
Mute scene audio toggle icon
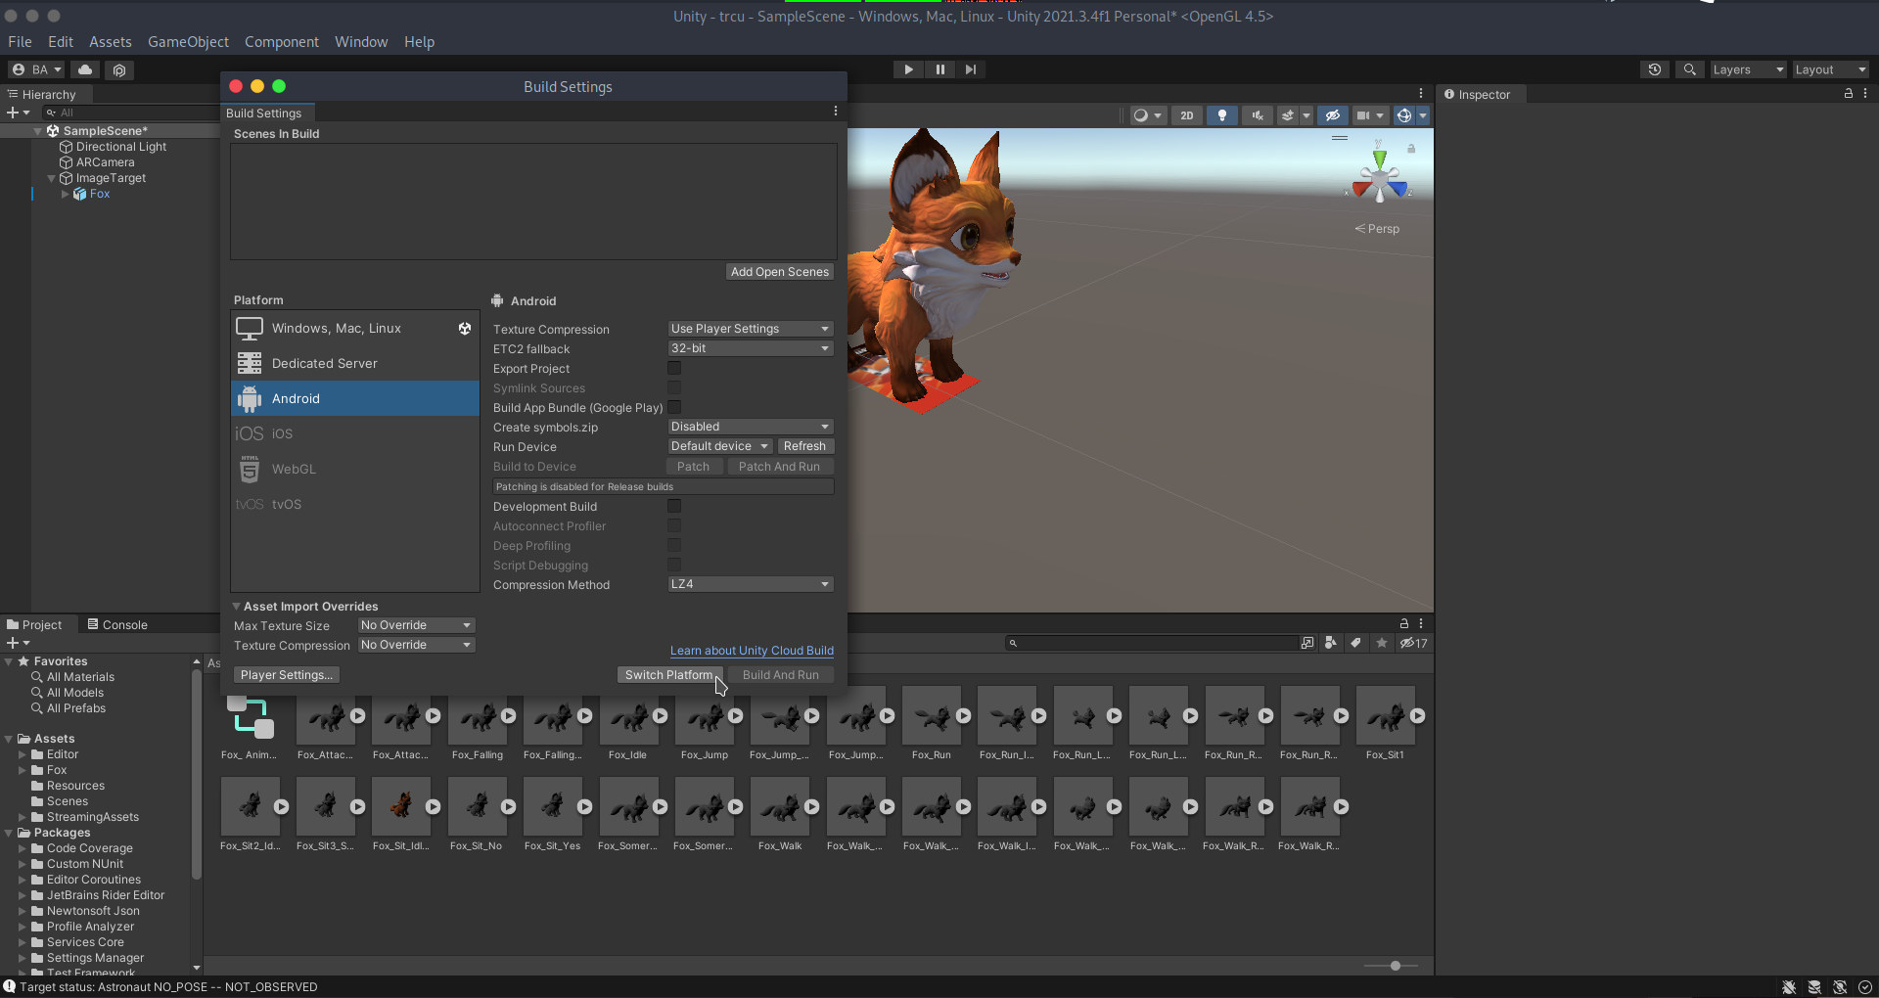tap(1258, 115)
